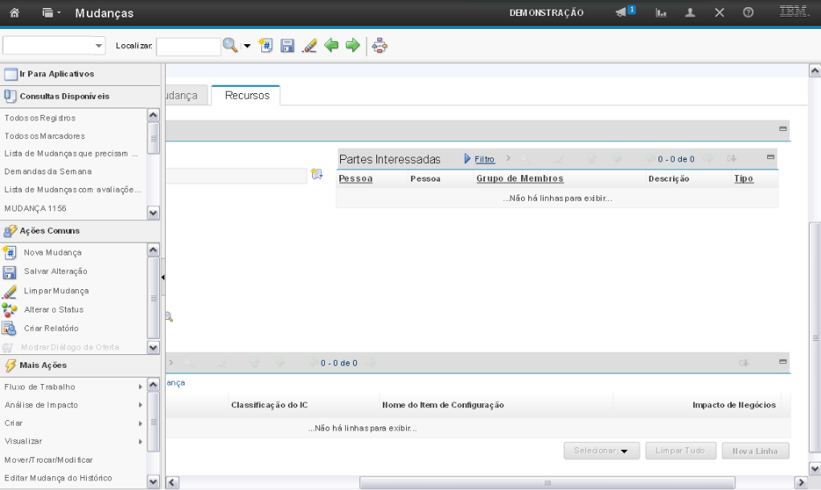Open the help question mark icon
The height and width of the screenshot is (490, 821).
pos(747,13)
